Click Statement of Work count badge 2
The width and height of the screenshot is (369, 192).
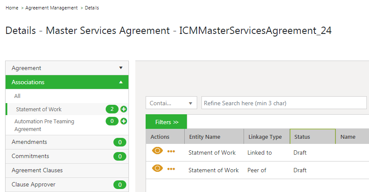point(112,109)
